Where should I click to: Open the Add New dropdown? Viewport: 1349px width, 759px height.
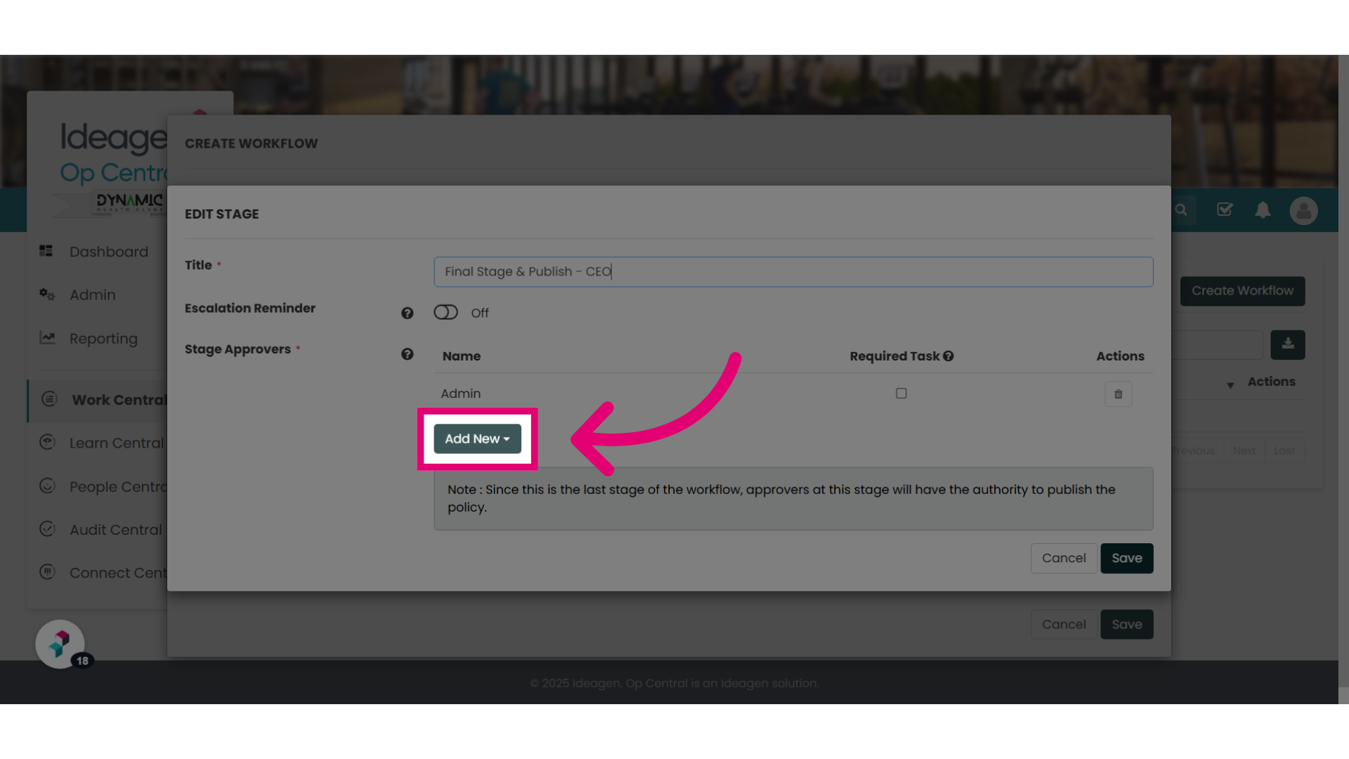[477, 439]
